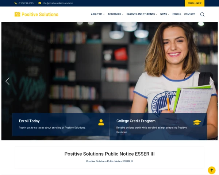The height and width of the screenshot is (175, 219).
Task: Open Positive Solutions Public Notice ESSER III link
Action: (x=109, y=161)
